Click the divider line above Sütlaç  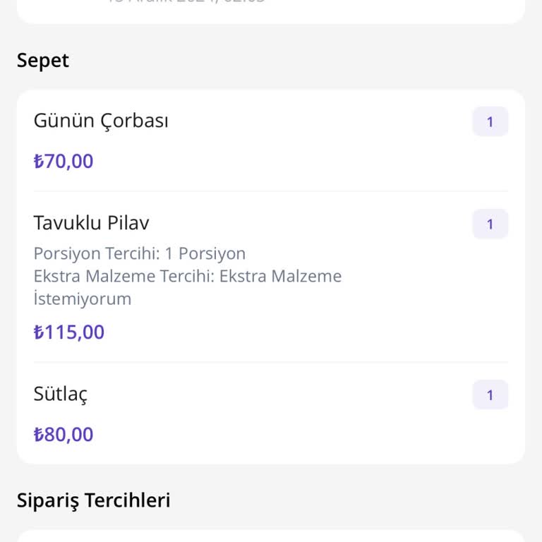(x=271, y=362)
